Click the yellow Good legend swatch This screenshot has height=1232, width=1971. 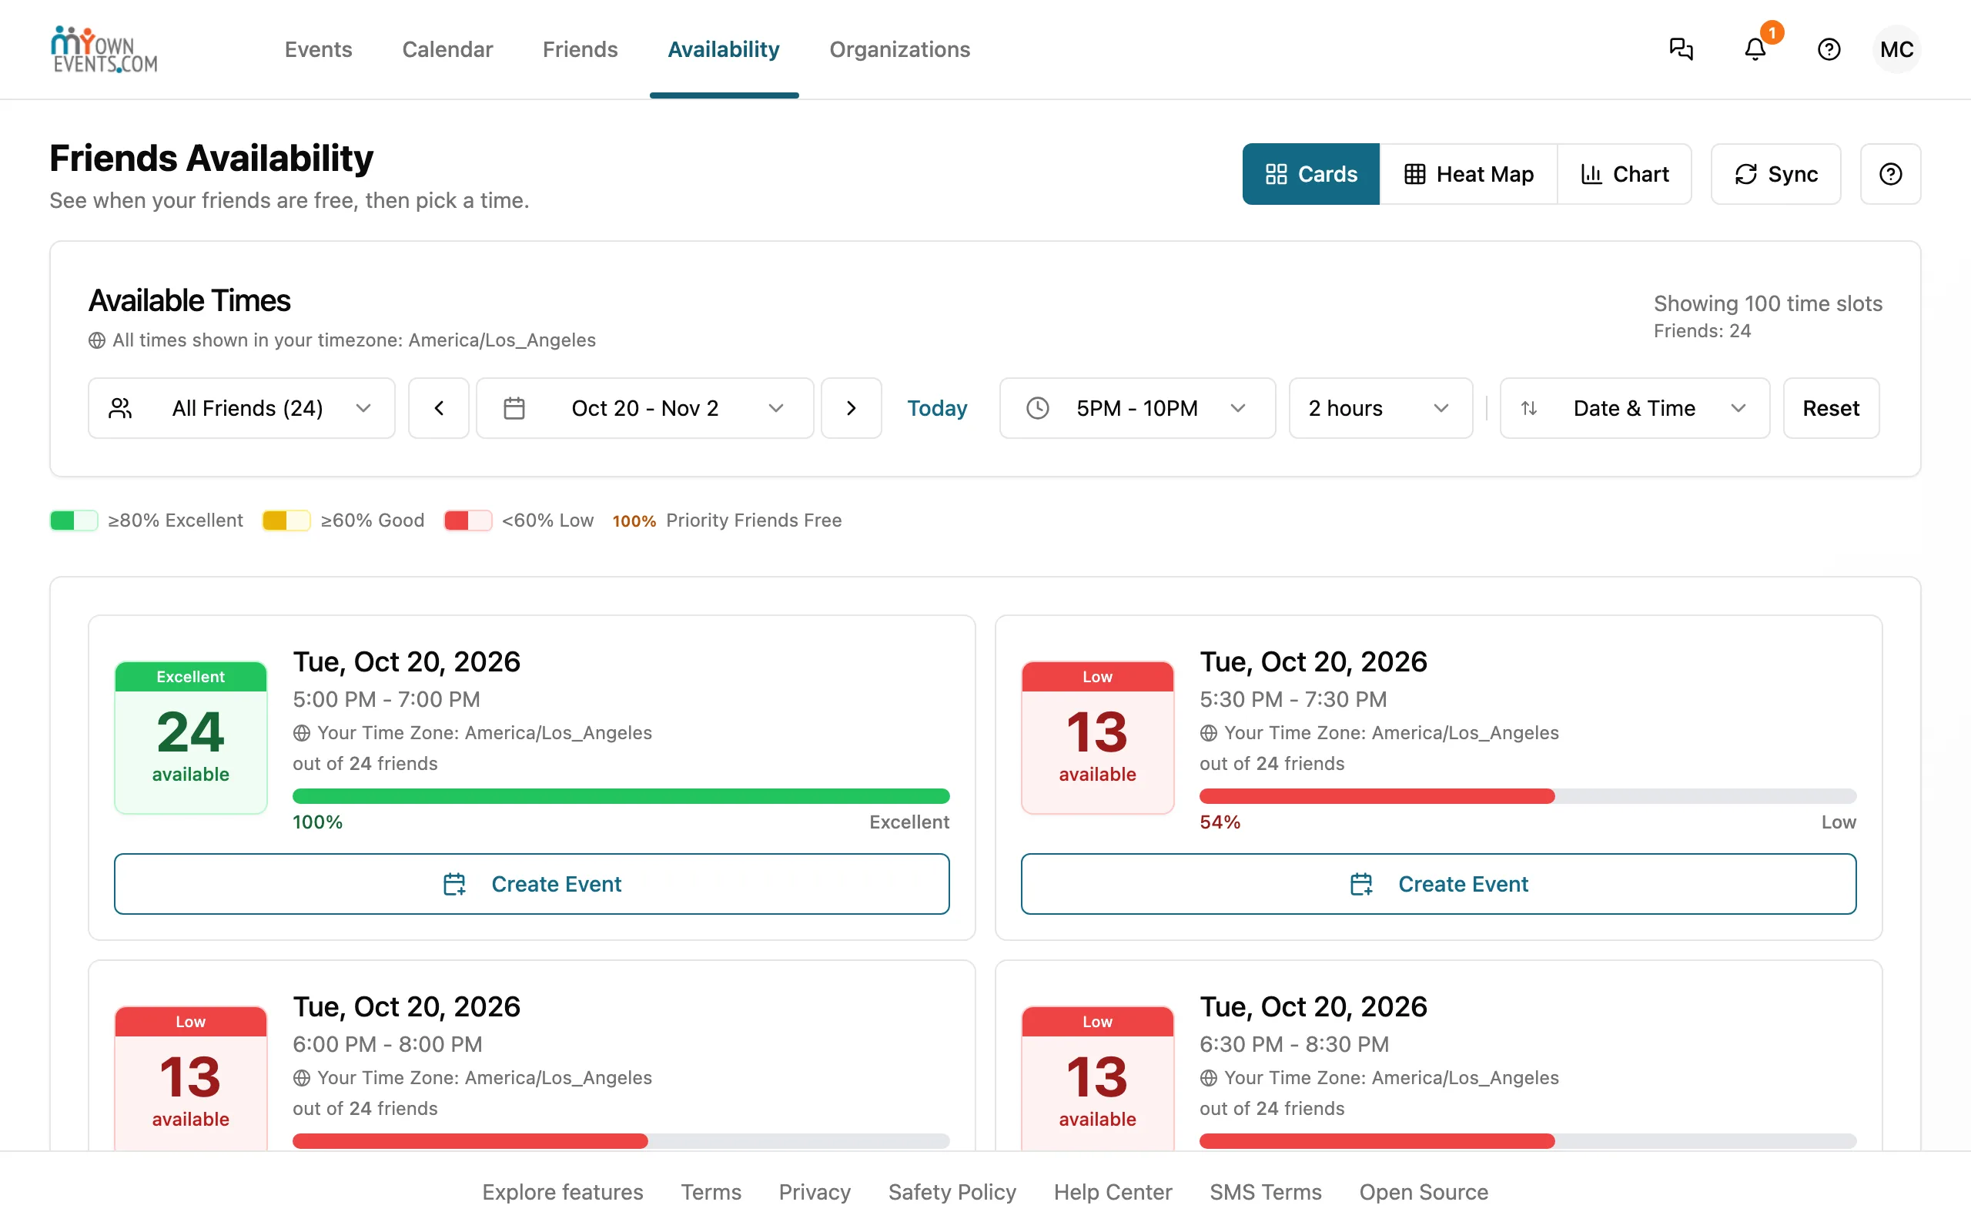click(286, 520)
